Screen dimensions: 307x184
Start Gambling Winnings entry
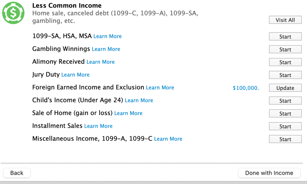(x=285, y=49)
